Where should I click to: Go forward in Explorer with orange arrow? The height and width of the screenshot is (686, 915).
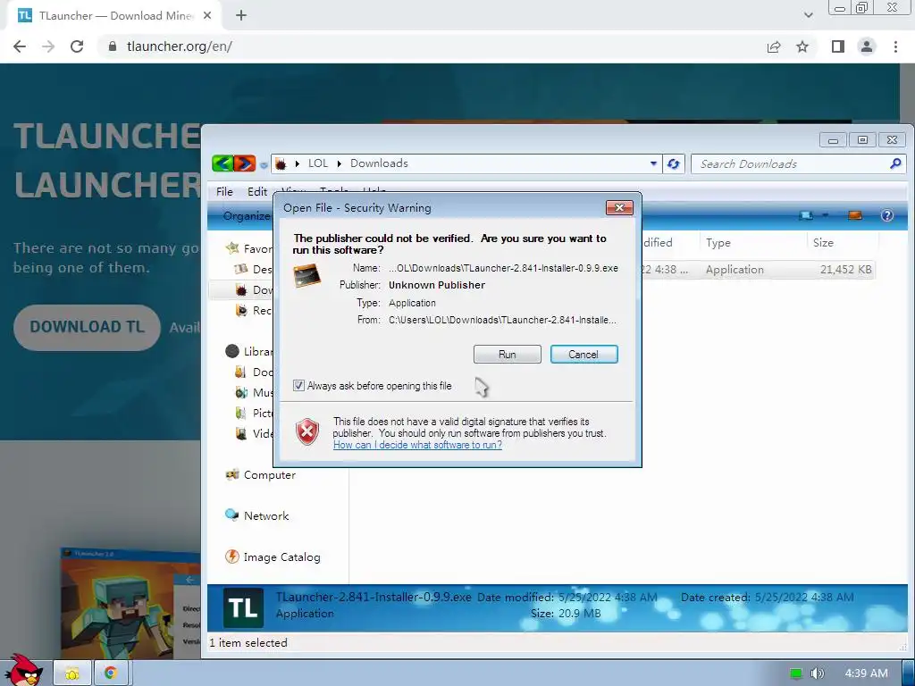coord(245,163)
